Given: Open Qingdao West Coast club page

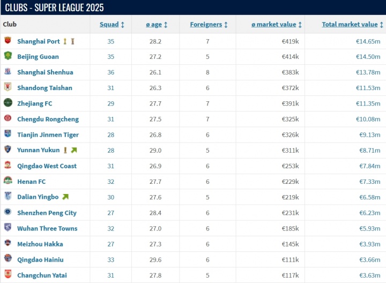Looking at the screenshot, I should click(47, 166).
